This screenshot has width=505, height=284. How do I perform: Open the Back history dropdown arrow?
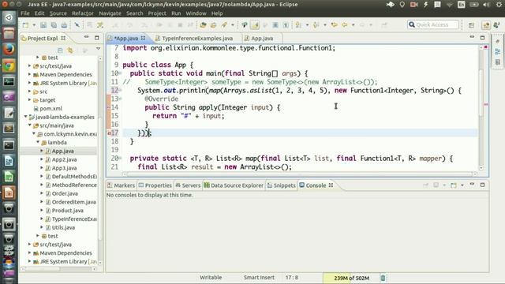(x=353, y=24)
